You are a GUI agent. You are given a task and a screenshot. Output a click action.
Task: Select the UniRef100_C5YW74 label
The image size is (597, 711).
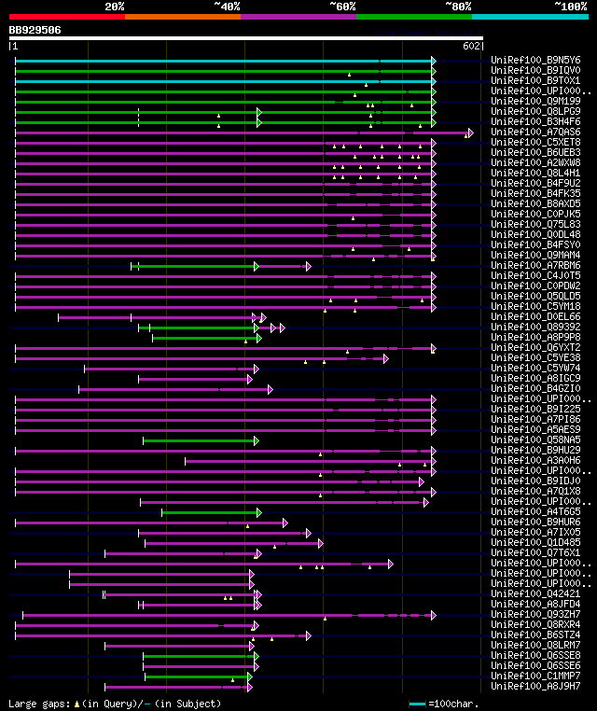535,369
